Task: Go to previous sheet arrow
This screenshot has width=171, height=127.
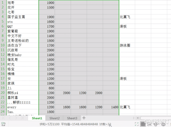Action: click(x=10, y=118)
